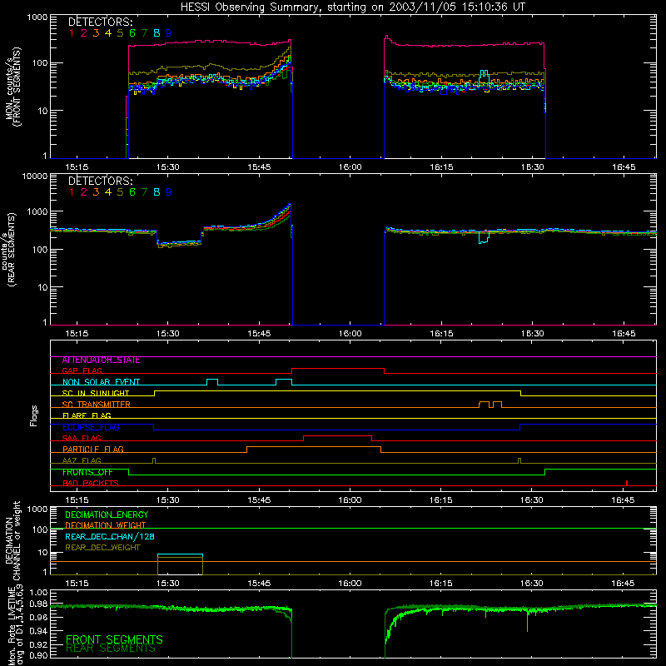This screenshot has width=666, height=666.
Task: Click the PARTICLE_FLAG label
Action: coord(93,450)
